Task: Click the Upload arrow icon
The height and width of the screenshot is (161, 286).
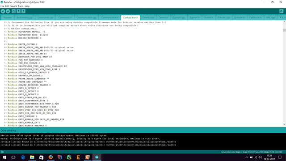Action: [8, 11]
